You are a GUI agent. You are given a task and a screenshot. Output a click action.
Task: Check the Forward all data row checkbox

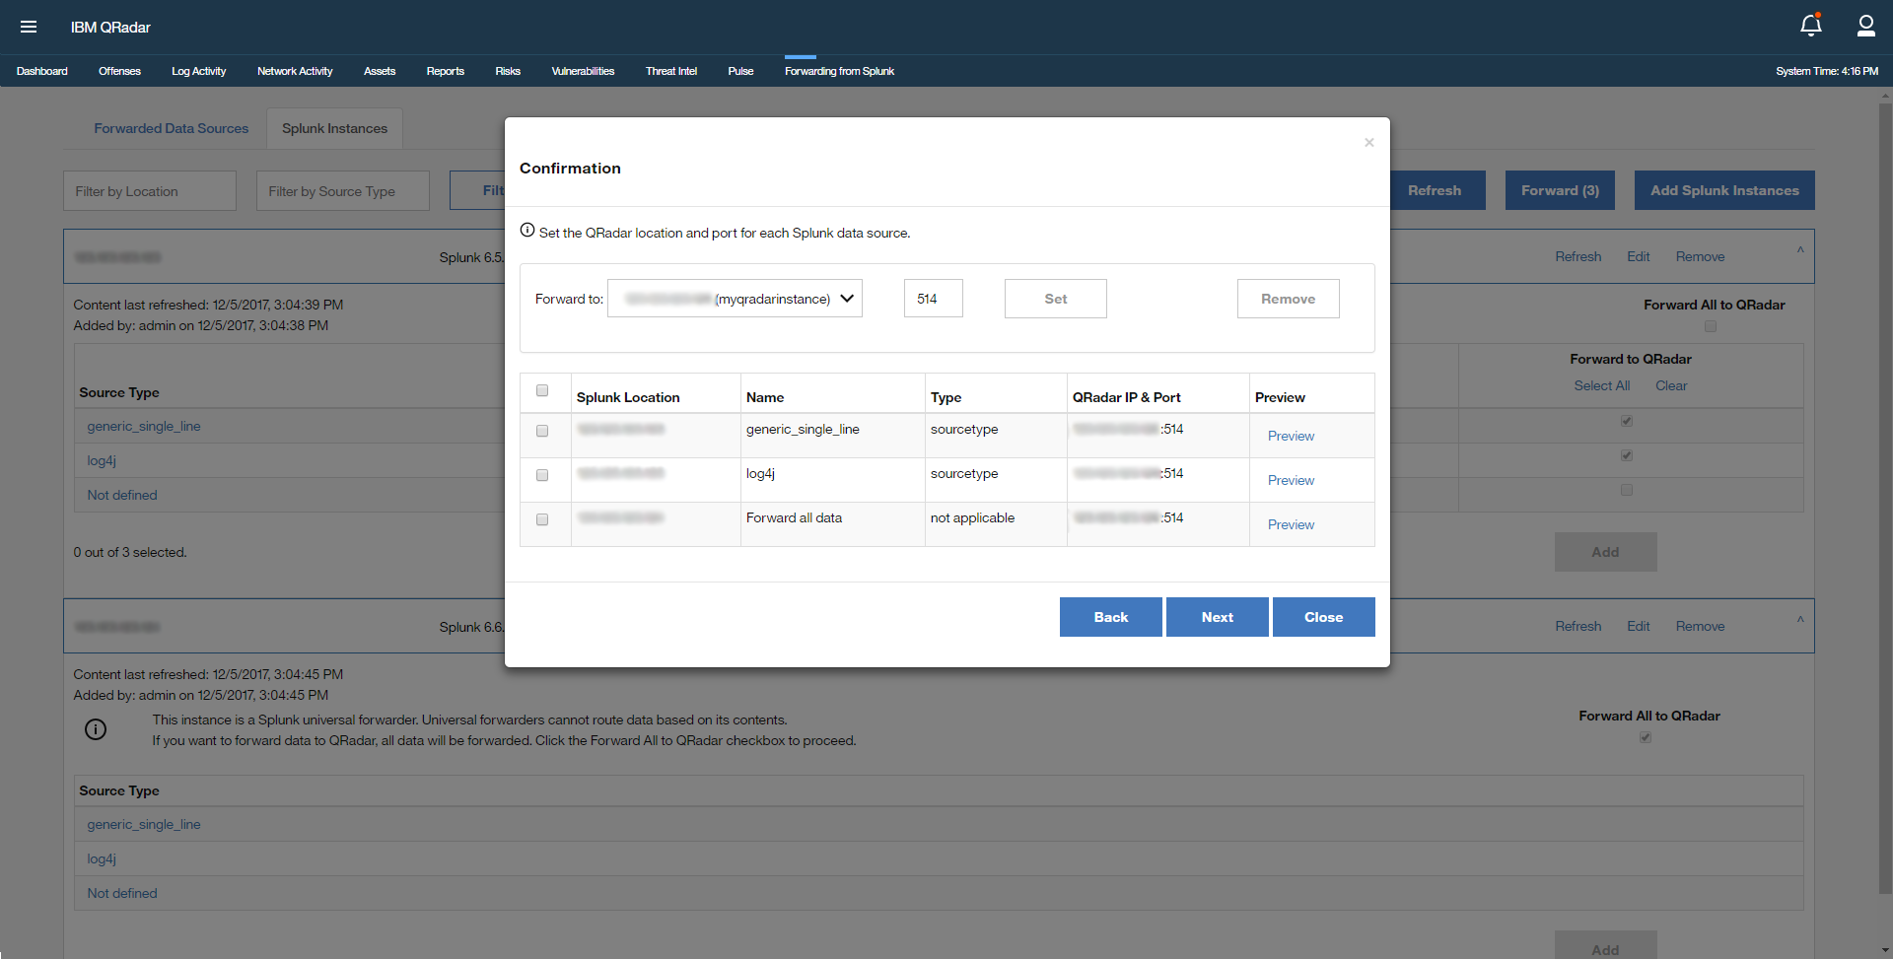tap(542, 519)
